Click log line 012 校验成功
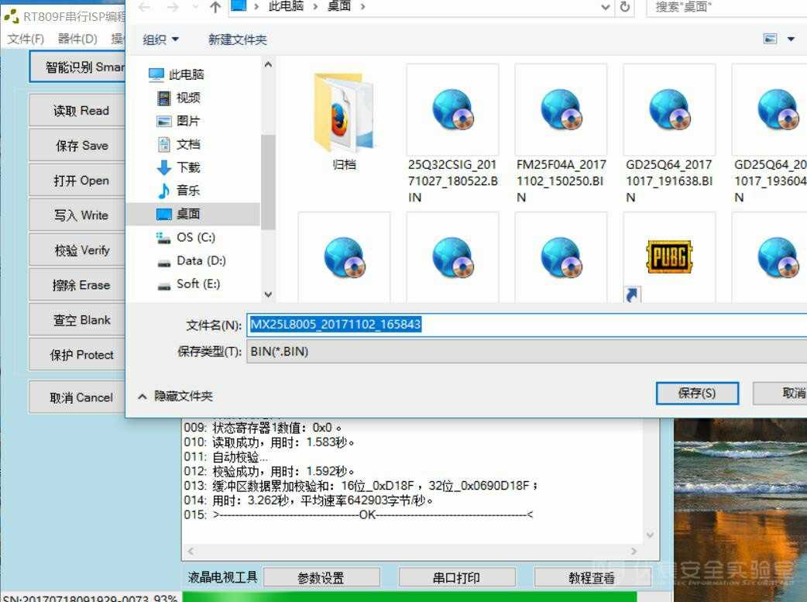The image size is (807, 602). (x=269, y=471)
